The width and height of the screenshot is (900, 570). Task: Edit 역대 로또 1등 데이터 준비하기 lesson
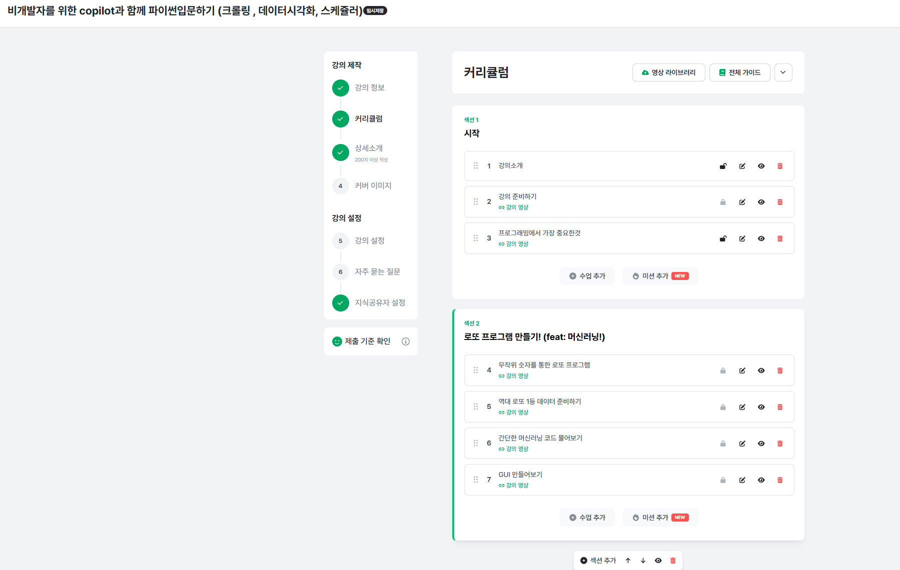pos(742,407)
